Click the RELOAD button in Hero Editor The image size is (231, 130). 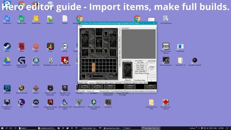pyautogui.click(x=109, y=87)
